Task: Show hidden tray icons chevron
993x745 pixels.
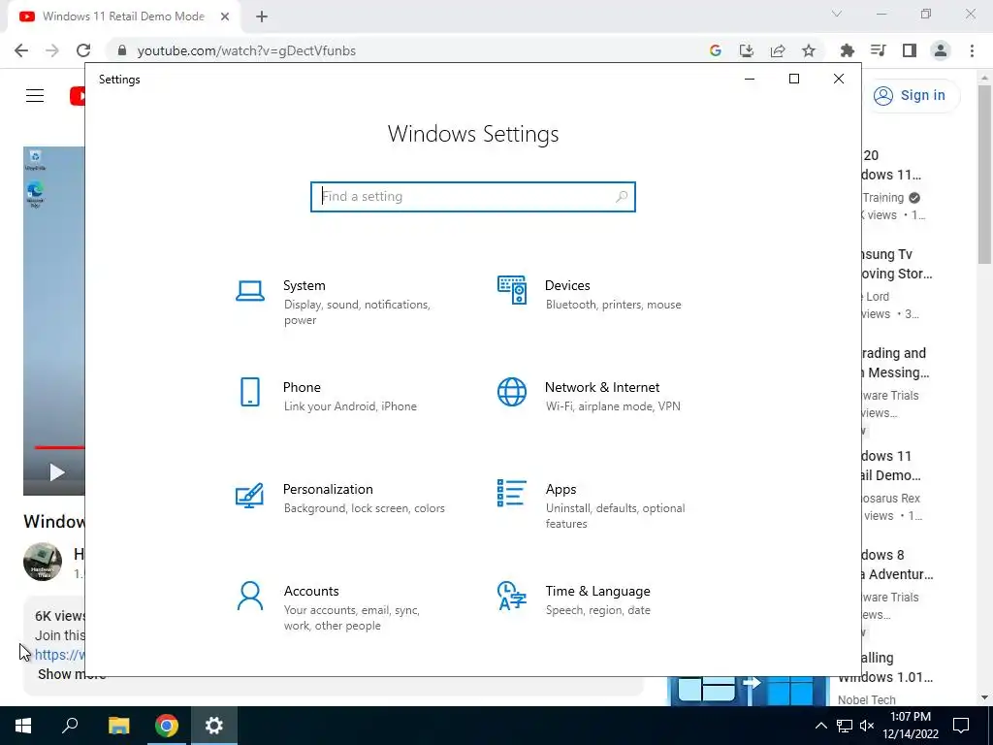Action: (820, 726)
